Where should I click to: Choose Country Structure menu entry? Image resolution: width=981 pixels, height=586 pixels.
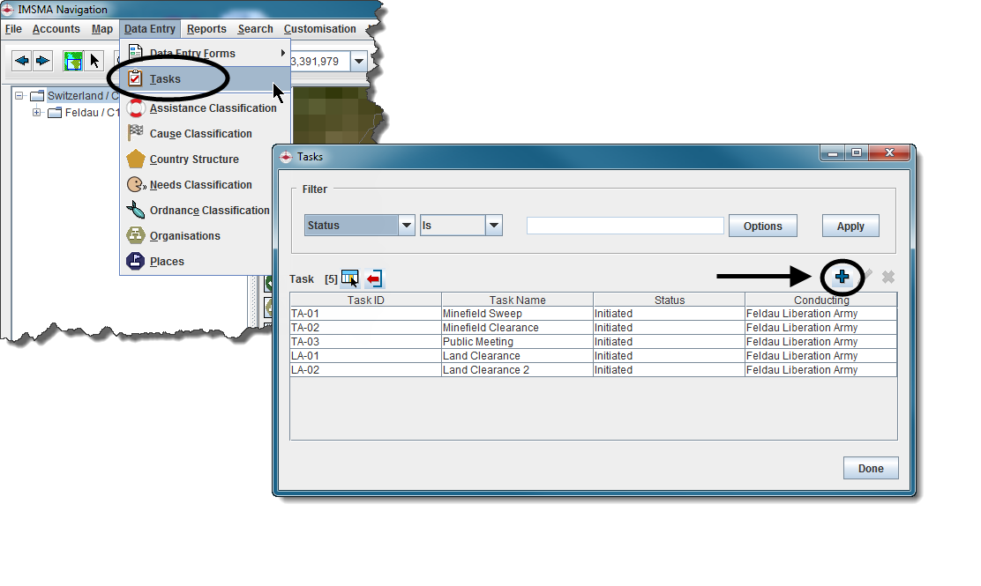[194, 159]
